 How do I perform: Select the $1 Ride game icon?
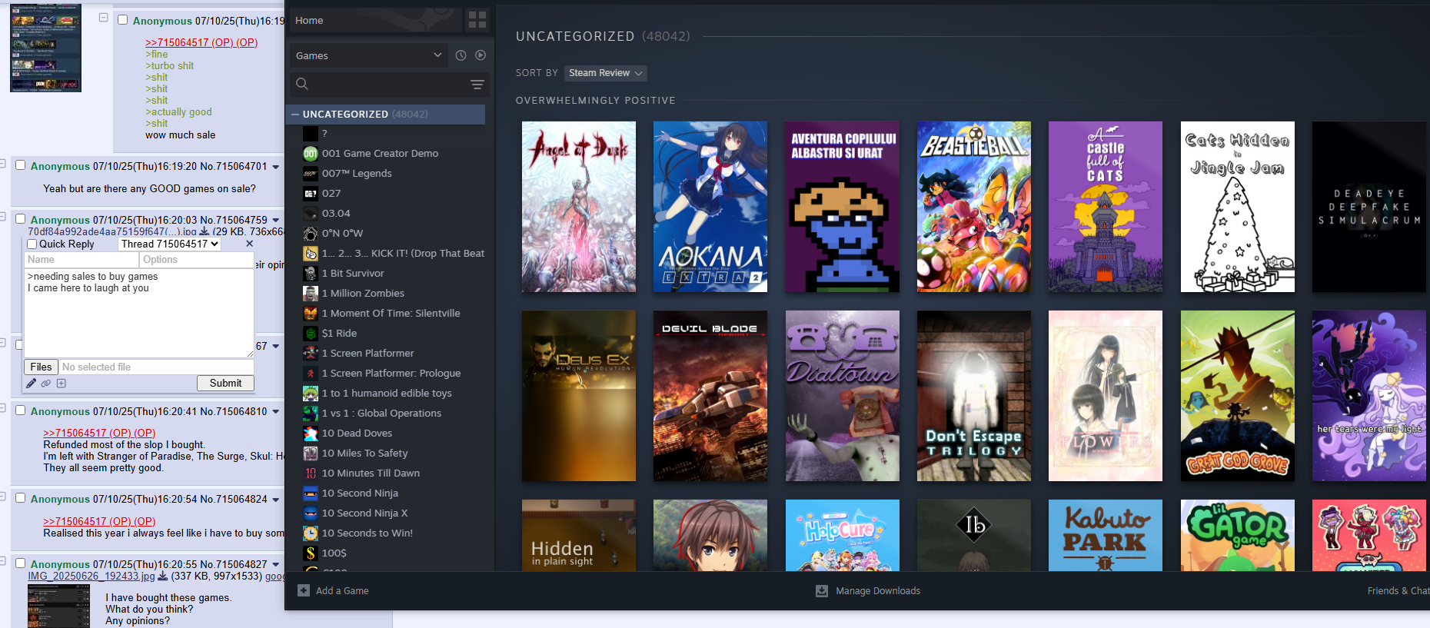tap(311, 334)
